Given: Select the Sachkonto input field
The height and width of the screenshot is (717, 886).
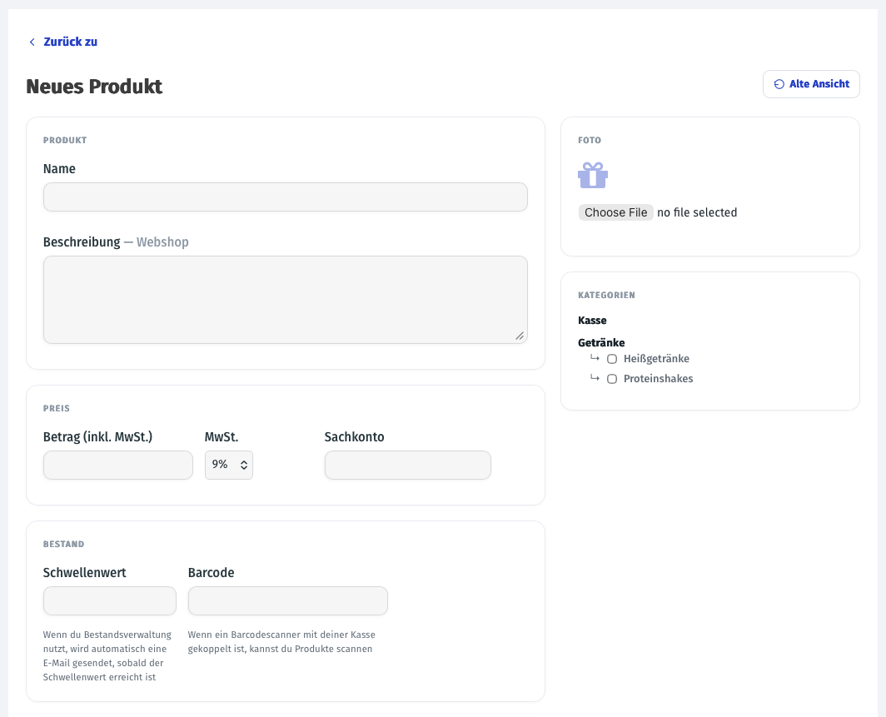Looking at the screenshot, I should point(408,465).
